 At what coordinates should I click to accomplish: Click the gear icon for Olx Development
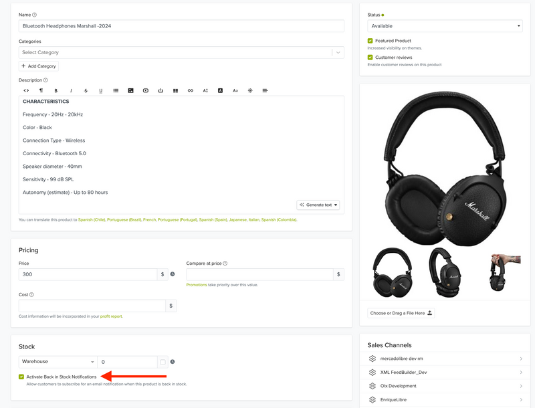tap(372, 386)
